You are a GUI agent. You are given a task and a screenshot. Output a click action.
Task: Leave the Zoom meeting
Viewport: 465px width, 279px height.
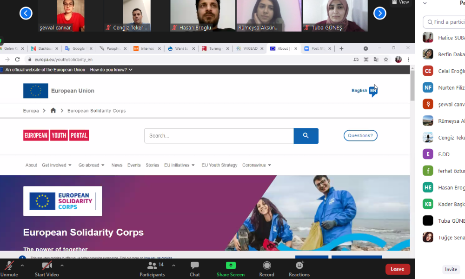pyautogui.click(x=398, y=269)
